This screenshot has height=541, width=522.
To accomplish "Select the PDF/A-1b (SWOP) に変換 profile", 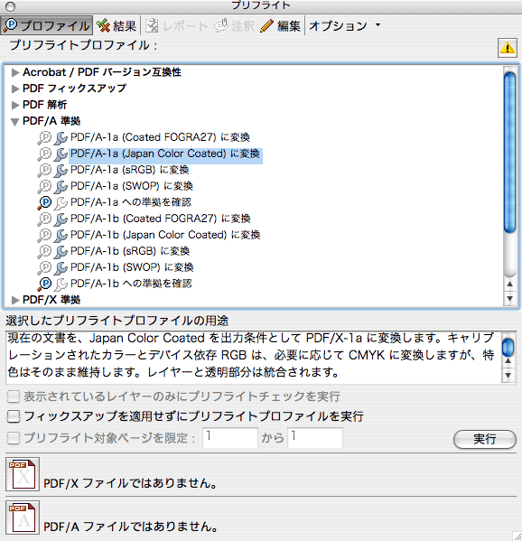I will 132,267.
